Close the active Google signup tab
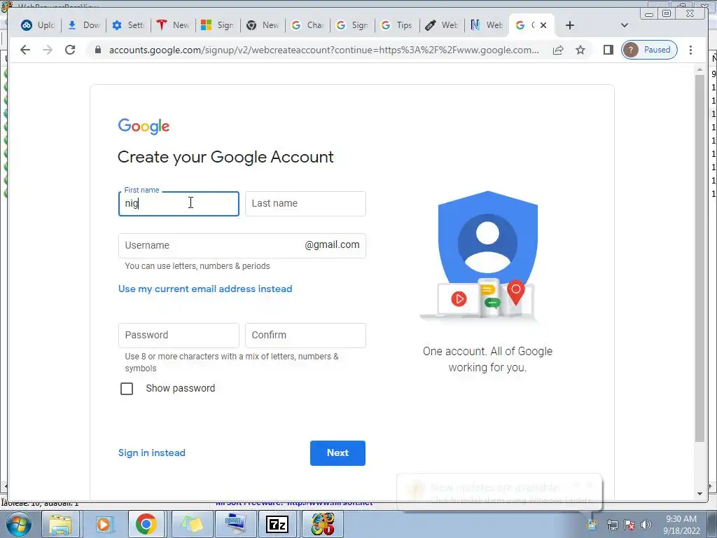The width and height of the screenshot is (717, 538). click(x=543, y=25)
